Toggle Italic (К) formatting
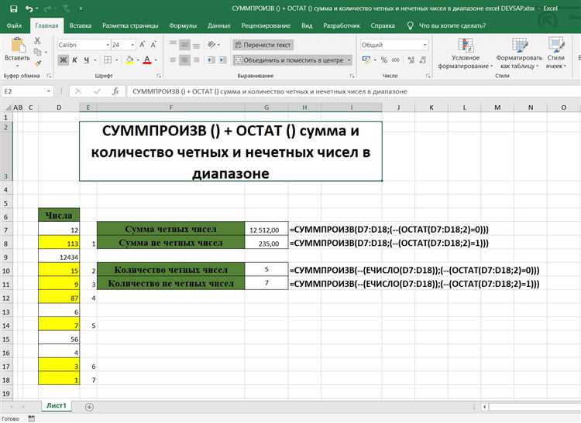The image size is (581, 423). (x=74, y=60)
